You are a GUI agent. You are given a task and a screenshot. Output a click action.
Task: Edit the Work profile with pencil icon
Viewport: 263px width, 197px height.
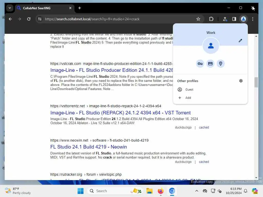tap(240, 41)
